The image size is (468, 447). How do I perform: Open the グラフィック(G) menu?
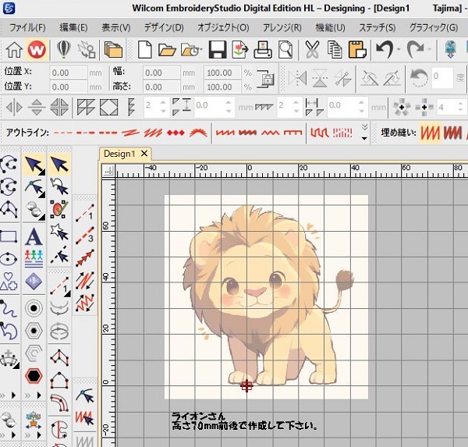[x=434, y=28]
